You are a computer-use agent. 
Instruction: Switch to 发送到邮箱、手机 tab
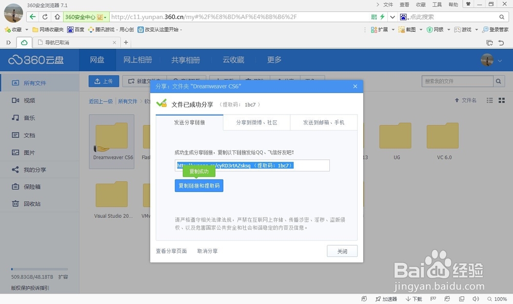tap(324, 122)
